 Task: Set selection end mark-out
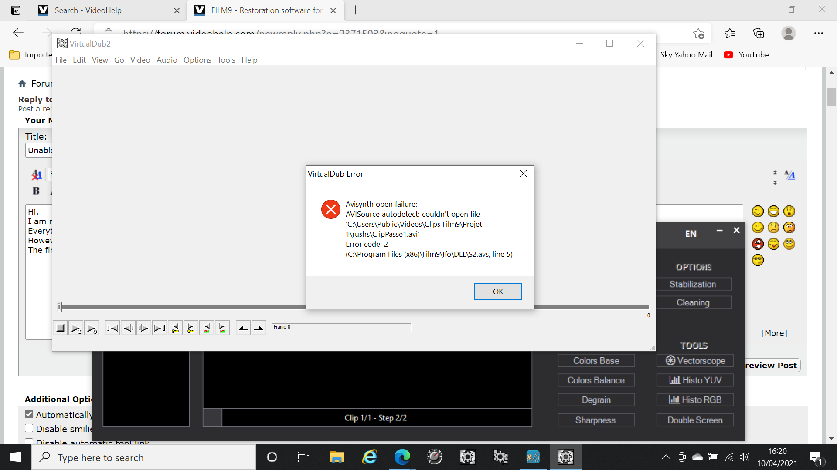tap(259, 328)
